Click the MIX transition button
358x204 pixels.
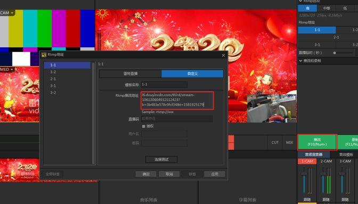(289, 142)
